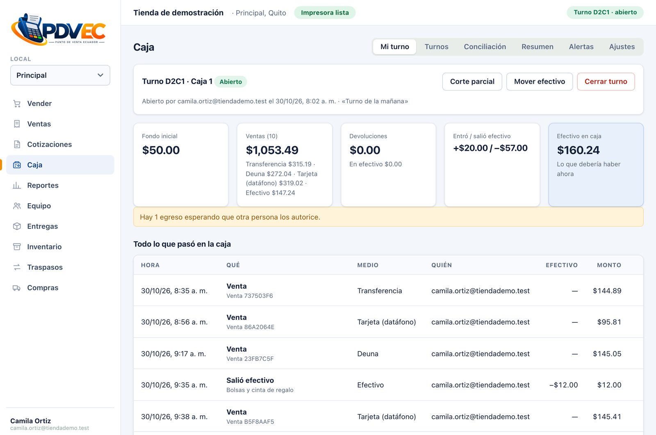Click the Venta 23FB7C5F row
Screen dimensions: 656x435
click(x=388, y=353)
